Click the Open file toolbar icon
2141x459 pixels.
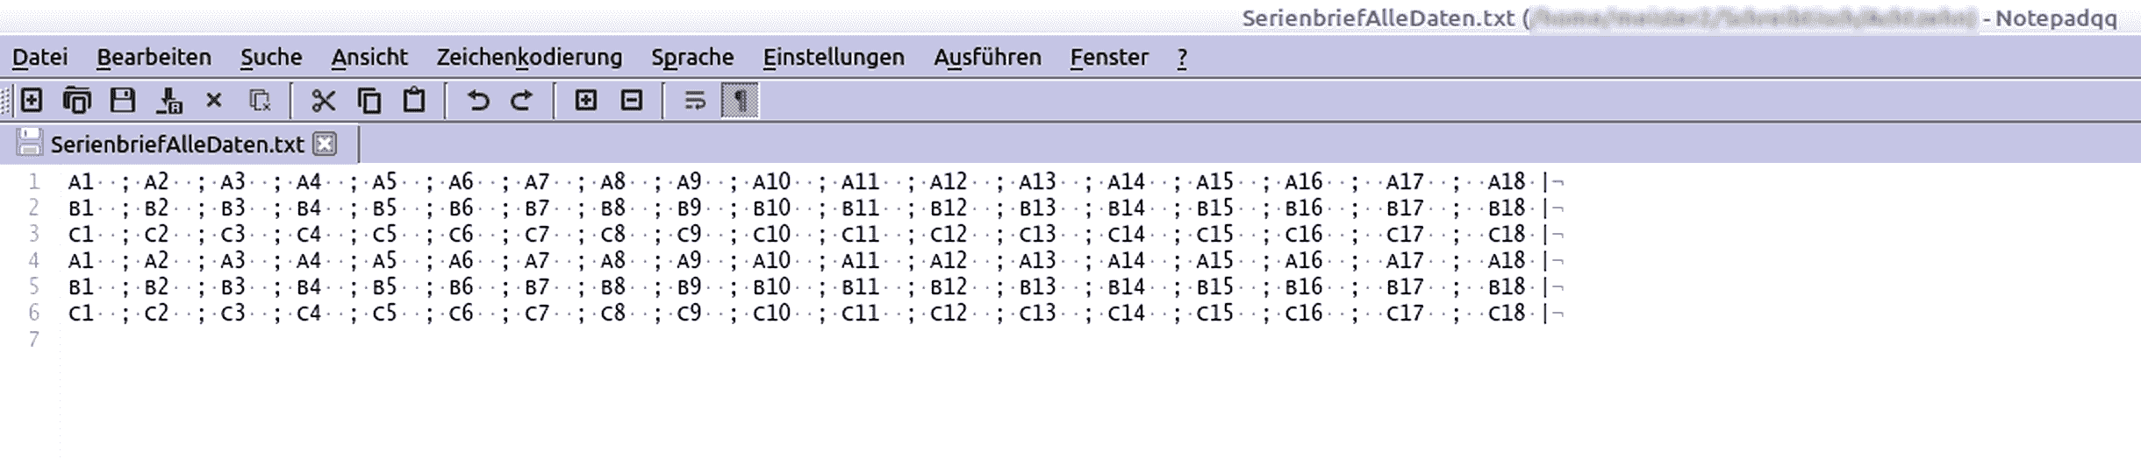pyautogui.click(x=77, y=101)
